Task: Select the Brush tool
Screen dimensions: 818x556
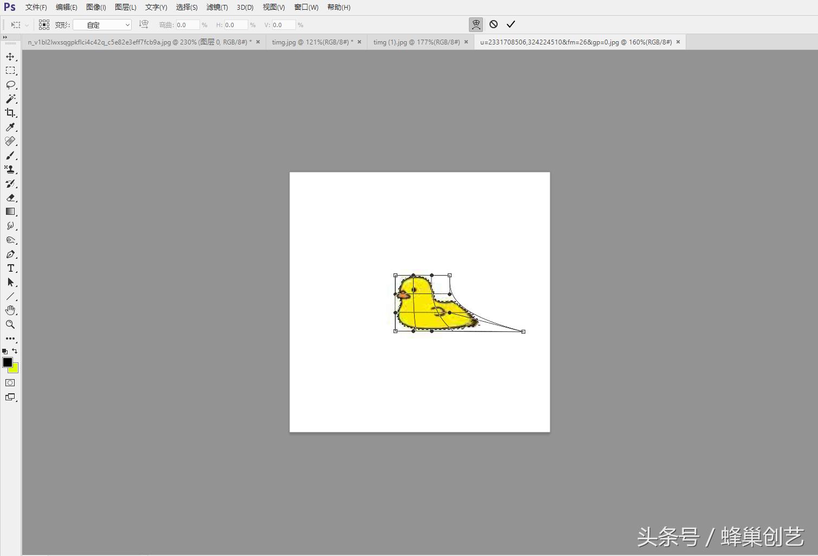Action: point(10,155)
